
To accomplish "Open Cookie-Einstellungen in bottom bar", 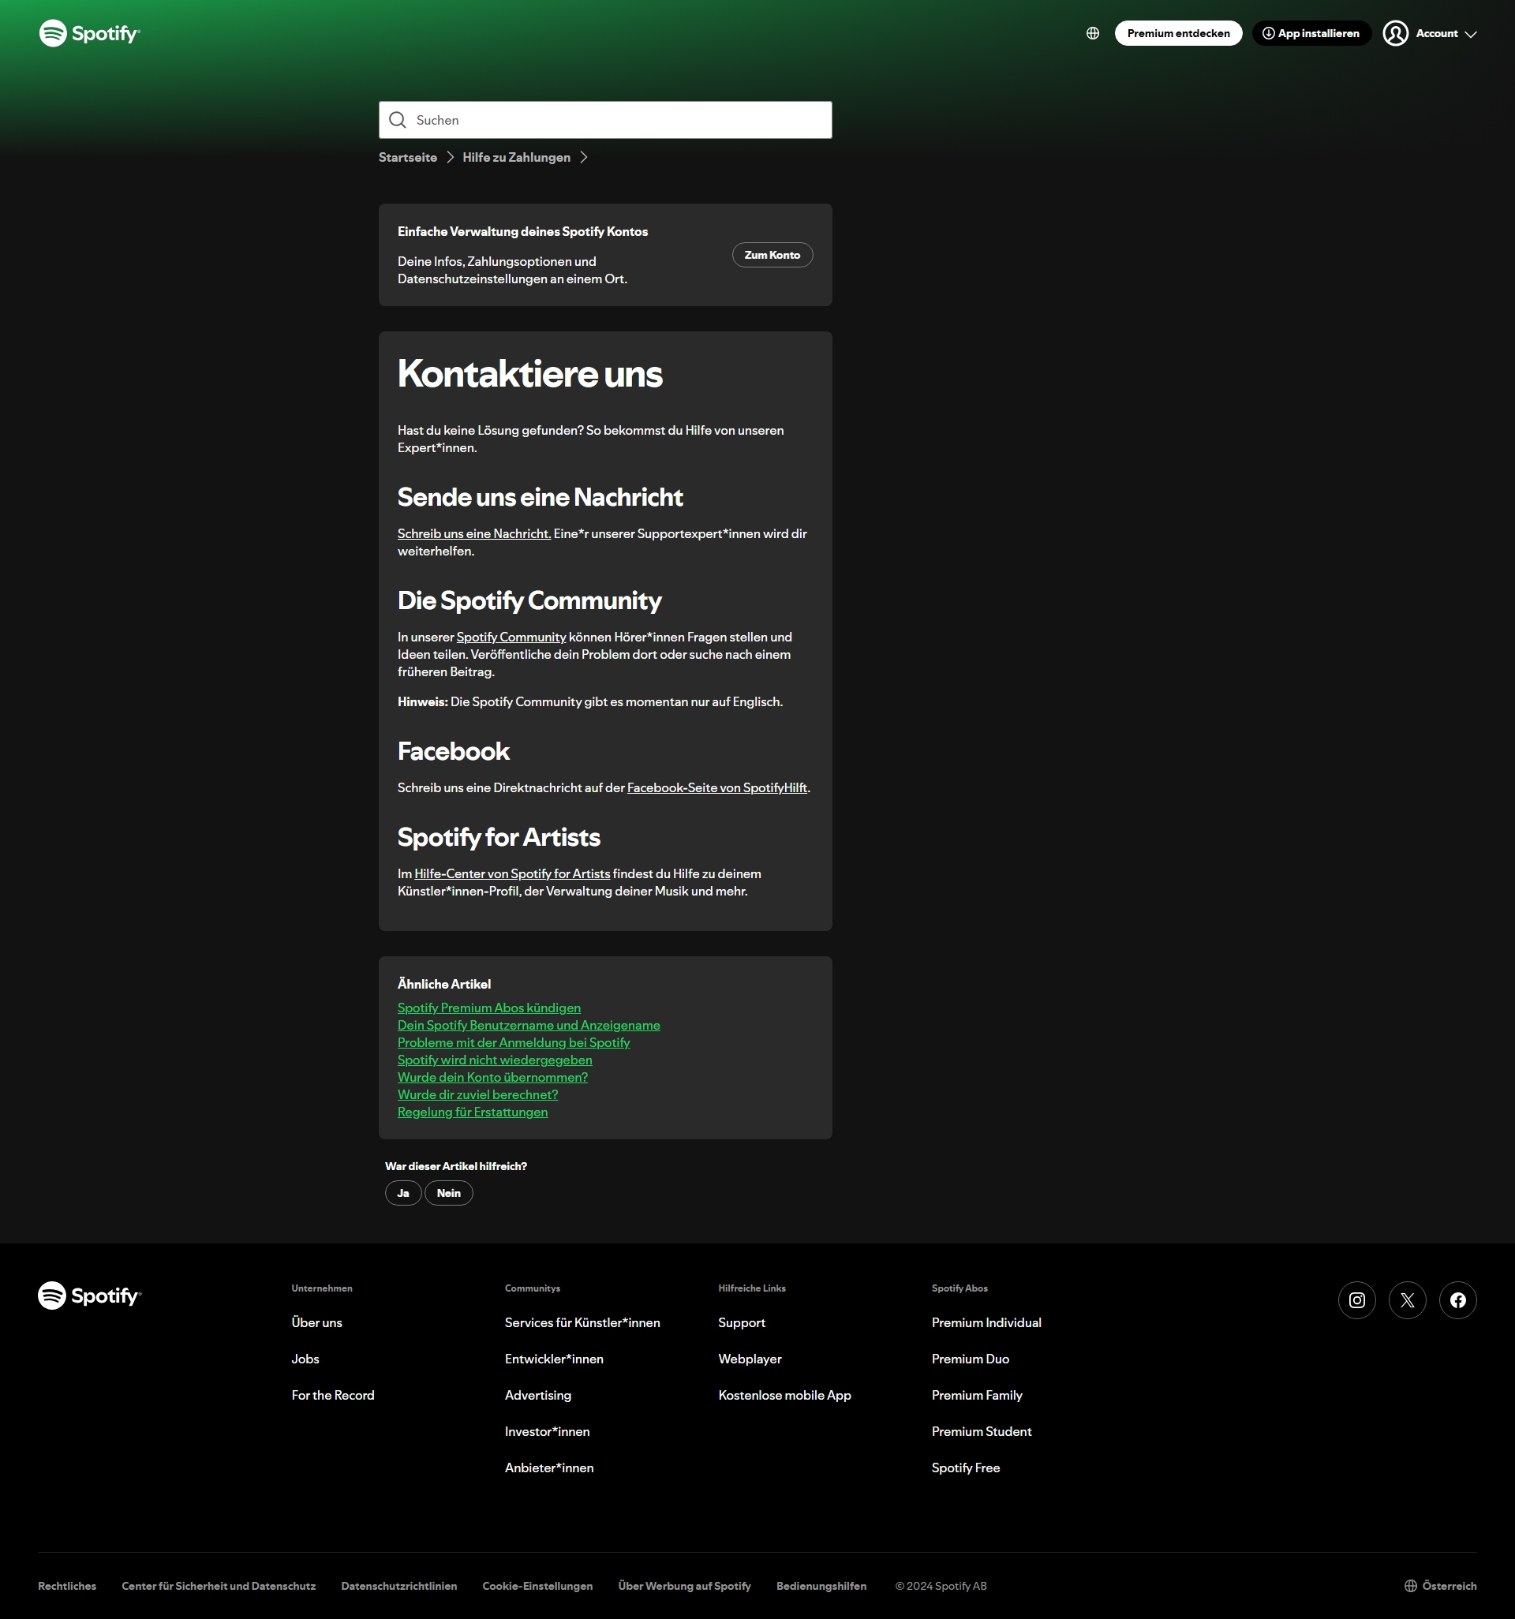I will [x=537, y=1586].
